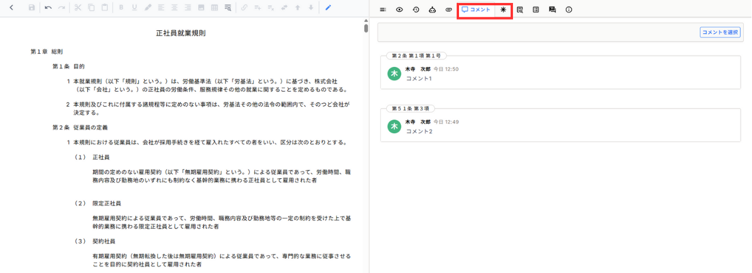Open the document search panel icon
Screen dimensions: 752x273
[520, 9]
